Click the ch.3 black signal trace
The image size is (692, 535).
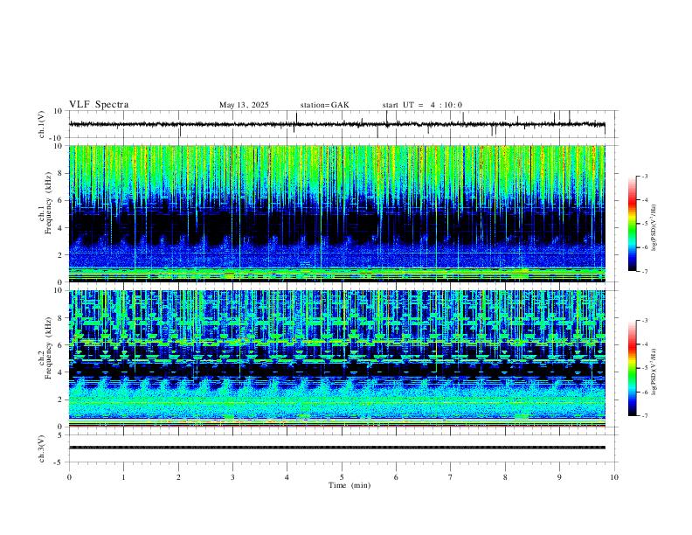(337, 448)
